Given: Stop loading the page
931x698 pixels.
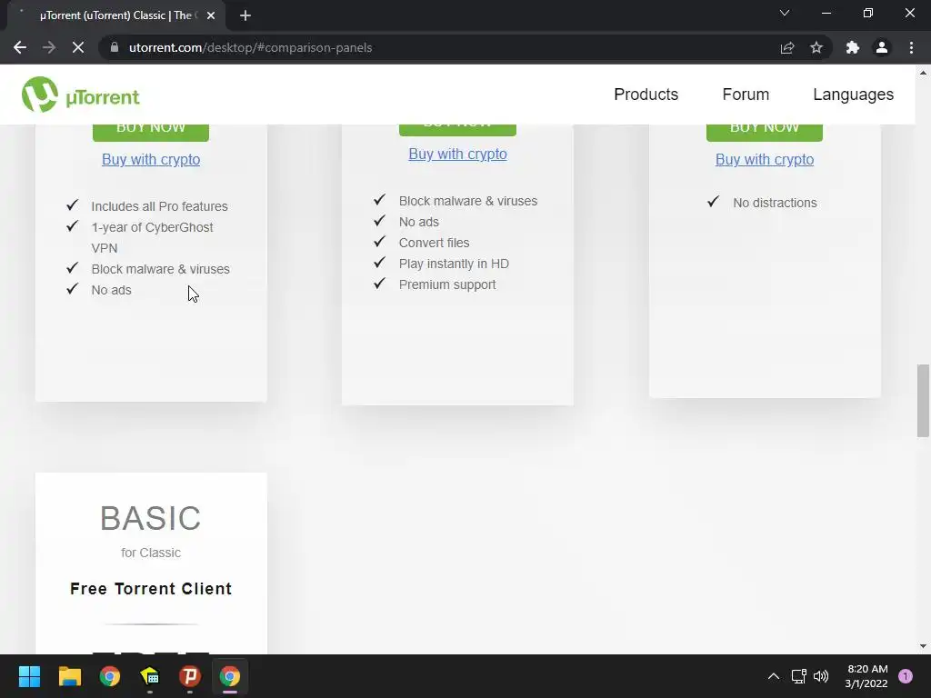Looking at the screenshot, I should (78, 47).
